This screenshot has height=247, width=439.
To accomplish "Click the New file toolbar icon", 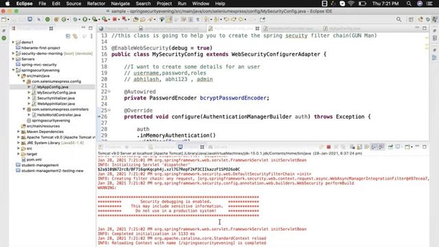I will point(4,20).
